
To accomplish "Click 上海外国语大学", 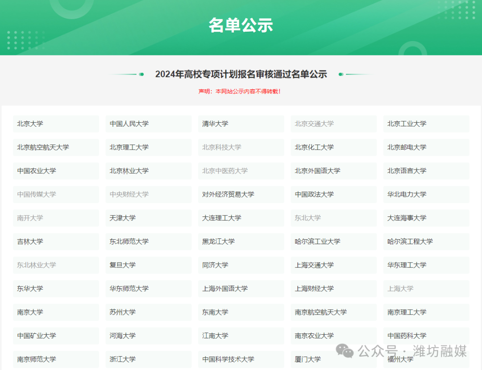I will 241,289.
